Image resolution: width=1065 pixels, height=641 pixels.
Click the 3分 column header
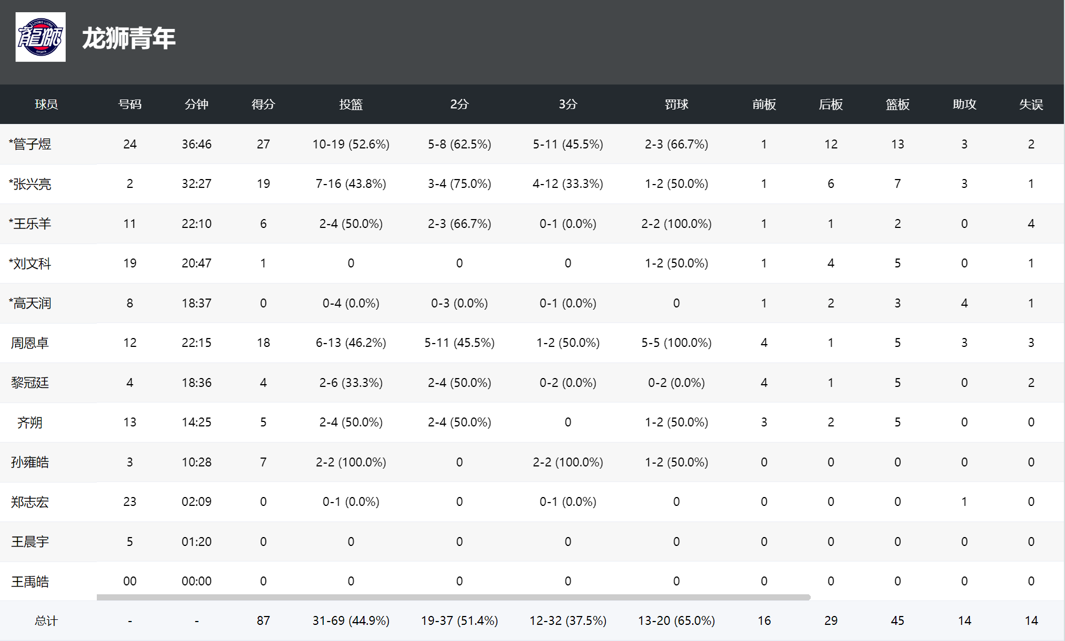coord(568,105)
